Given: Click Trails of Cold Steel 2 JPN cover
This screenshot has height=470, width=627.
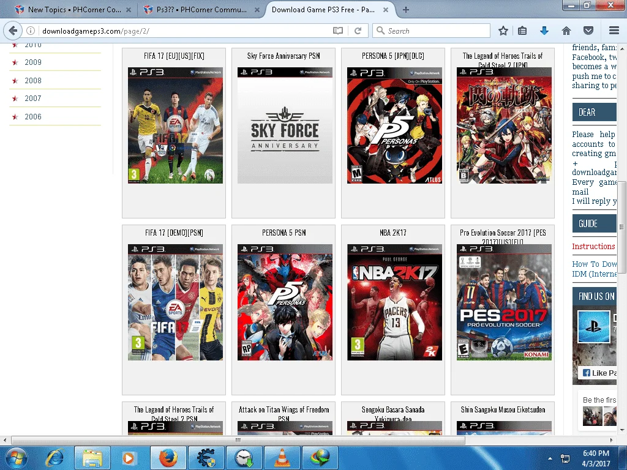Looking at the screenshot, I should click(504, 125).
